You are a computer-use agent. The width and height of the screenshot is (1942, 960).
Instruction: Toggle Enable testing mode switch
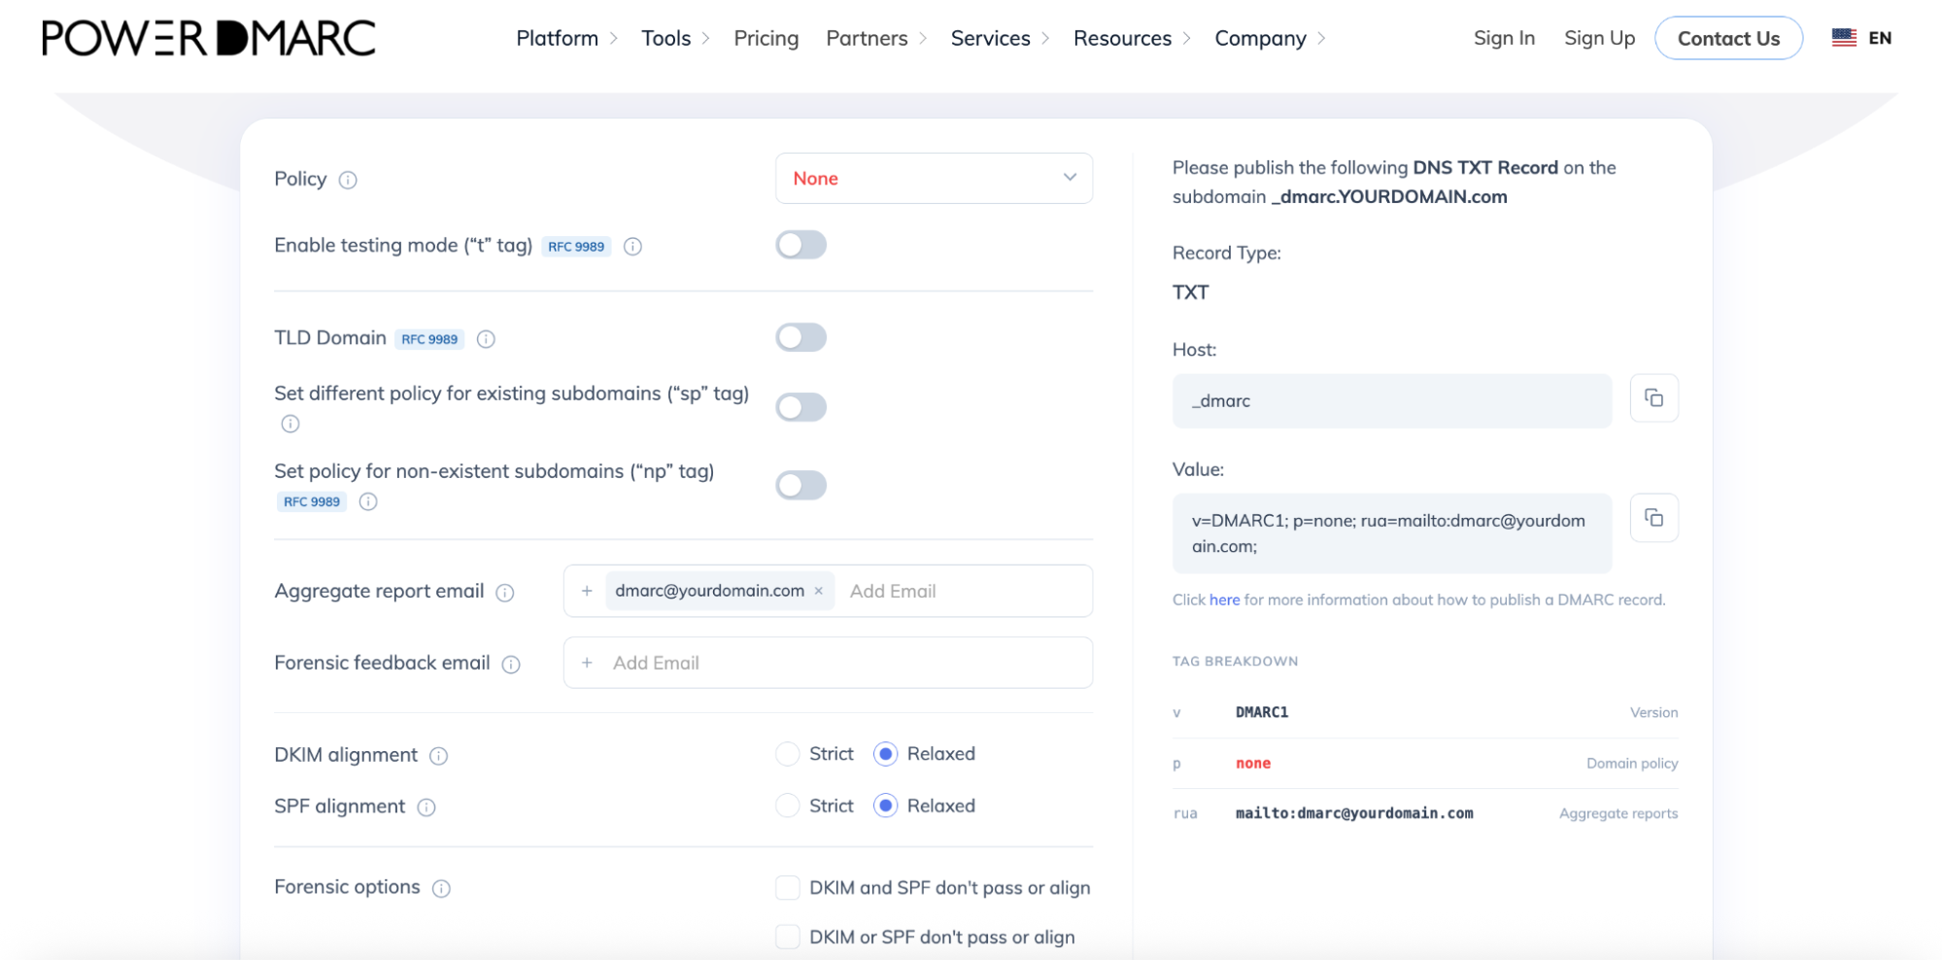(x=801, y=245)
